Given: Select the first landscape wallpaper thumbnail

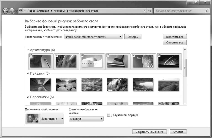Looking at the screenshot, I should [40, 84].
